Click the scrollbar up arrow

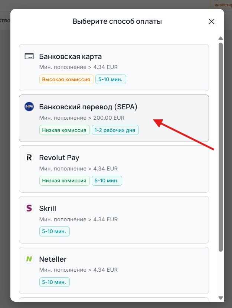tap(220, 38)
